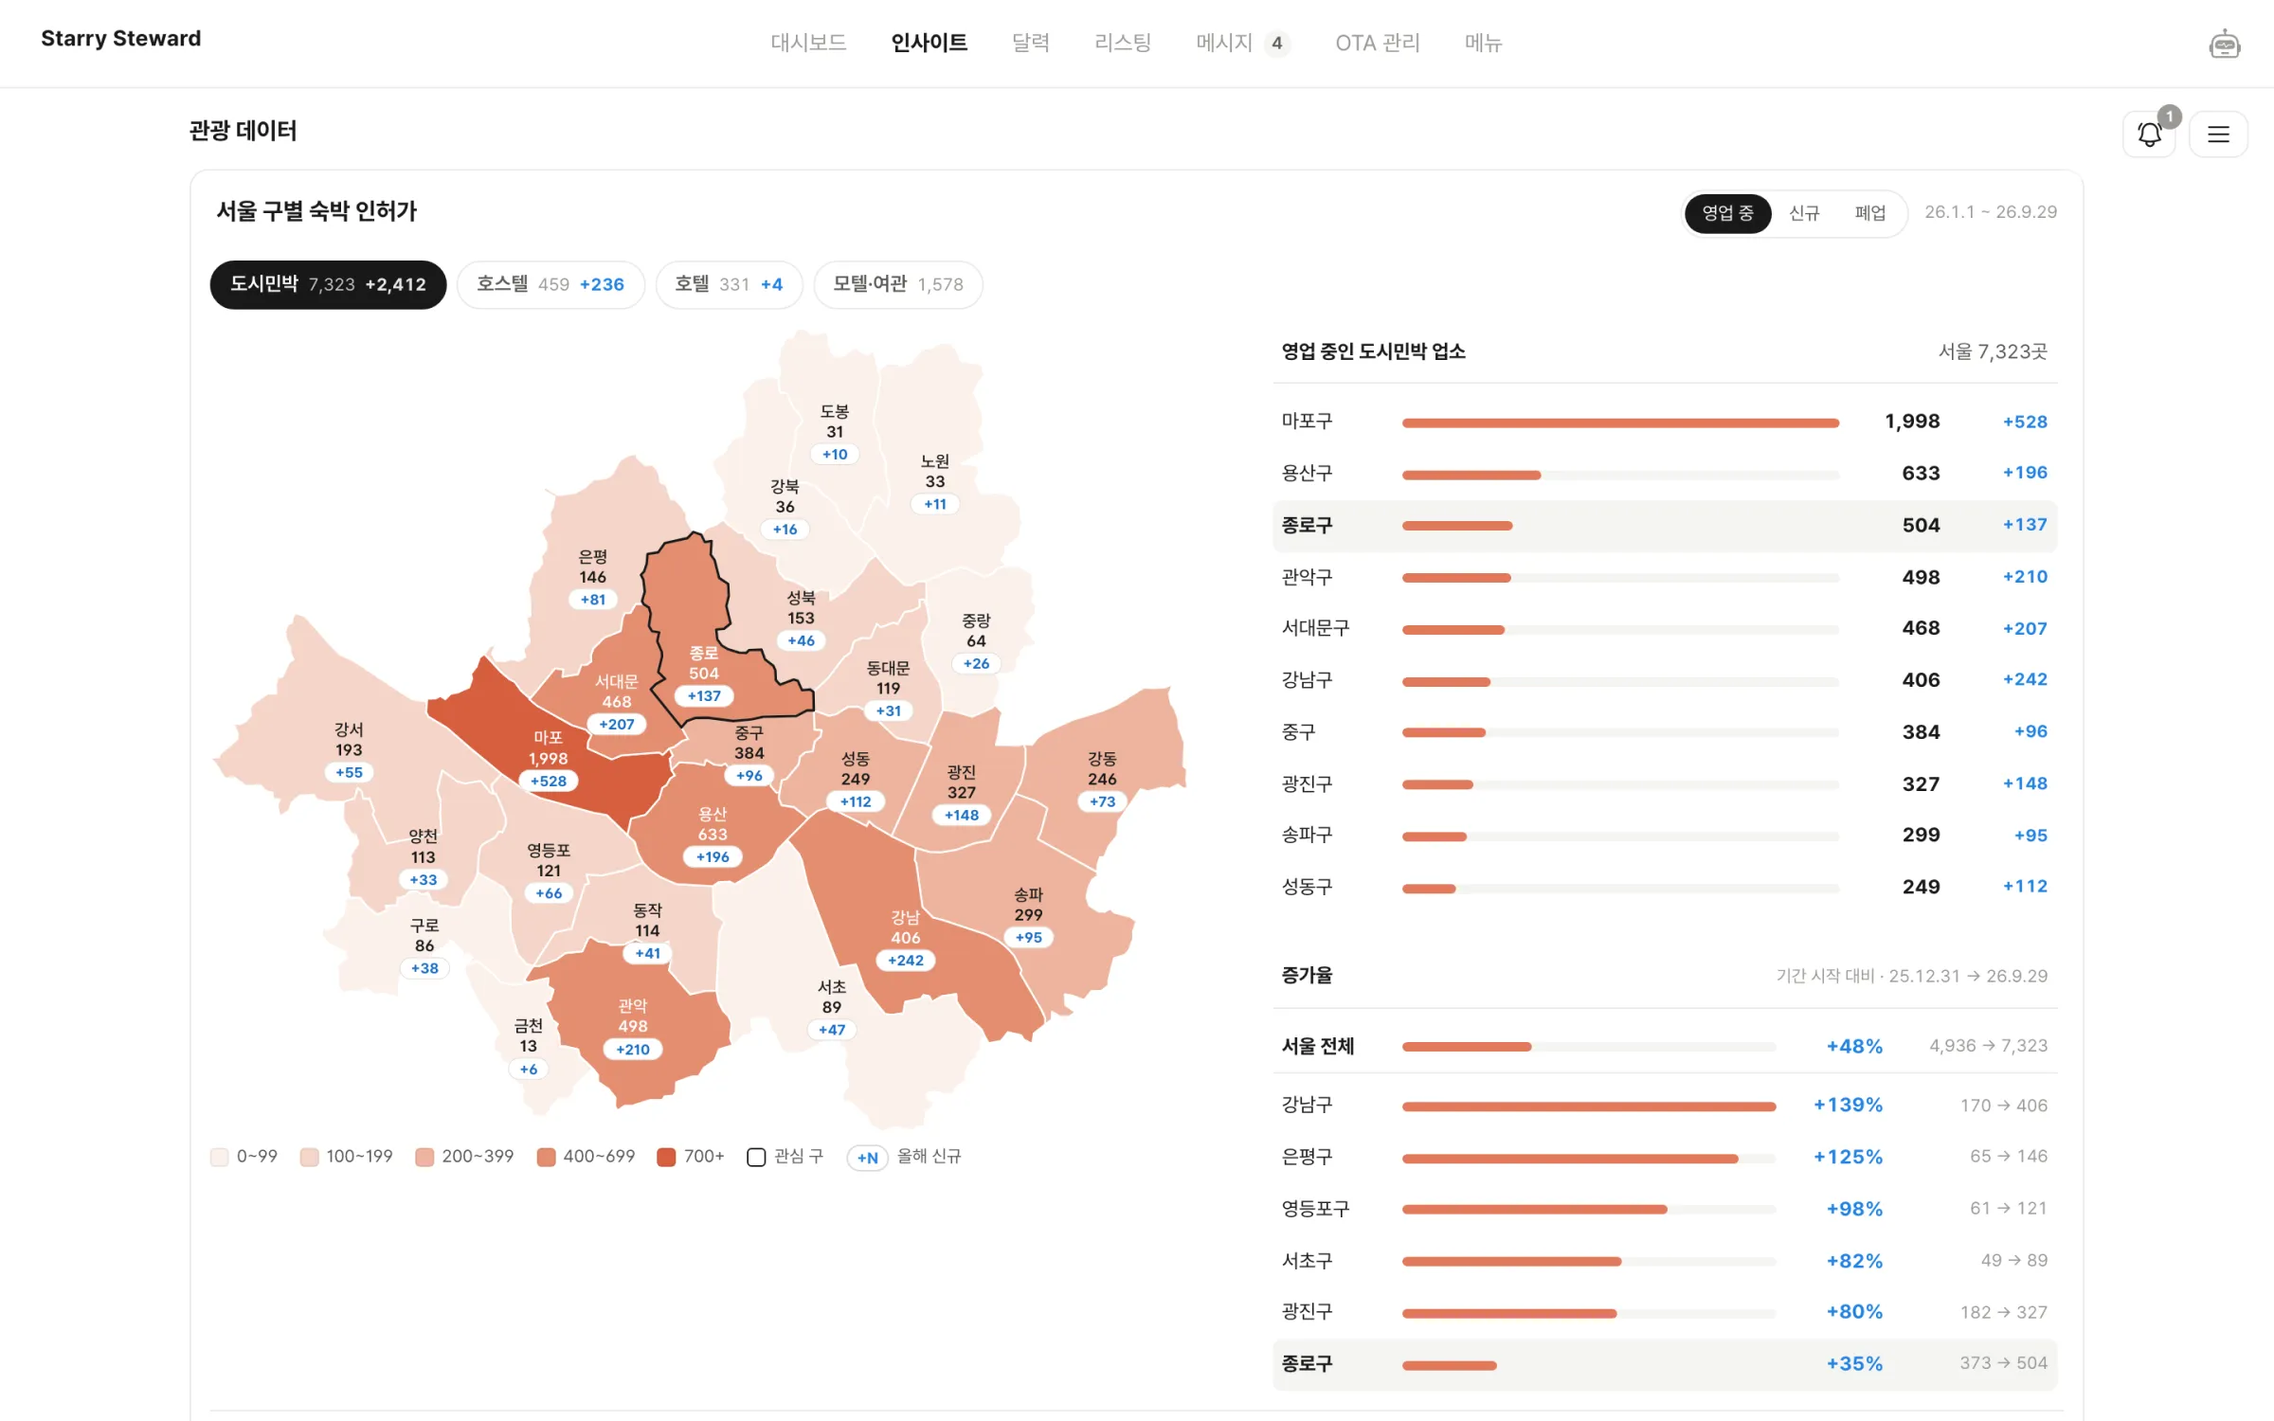Select the 마포구 row in the list
Screen dimensions: 2274x1421
click(1665, 422)
